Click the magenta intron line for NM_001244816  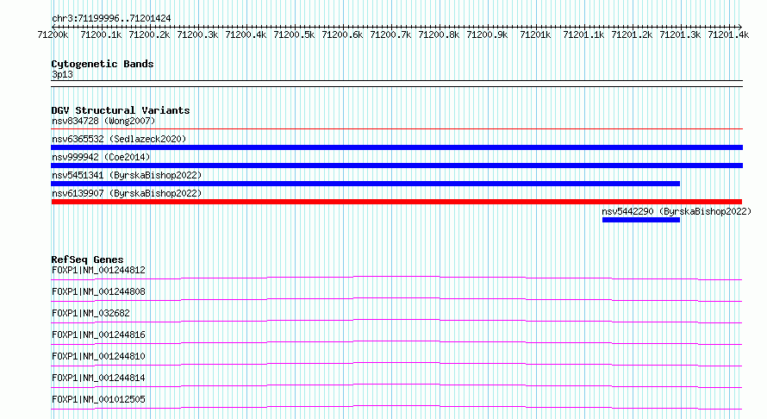[x=396, y=343]
